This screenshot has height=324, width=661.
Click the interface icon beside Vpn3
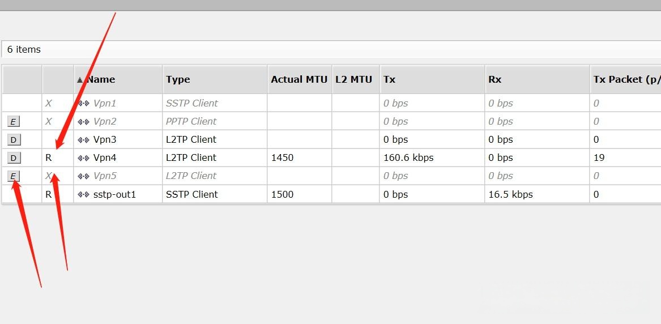[83, 139]
